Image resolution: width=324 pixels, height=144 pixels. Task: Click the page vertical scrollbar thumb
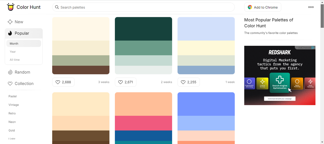coord(322,16)
